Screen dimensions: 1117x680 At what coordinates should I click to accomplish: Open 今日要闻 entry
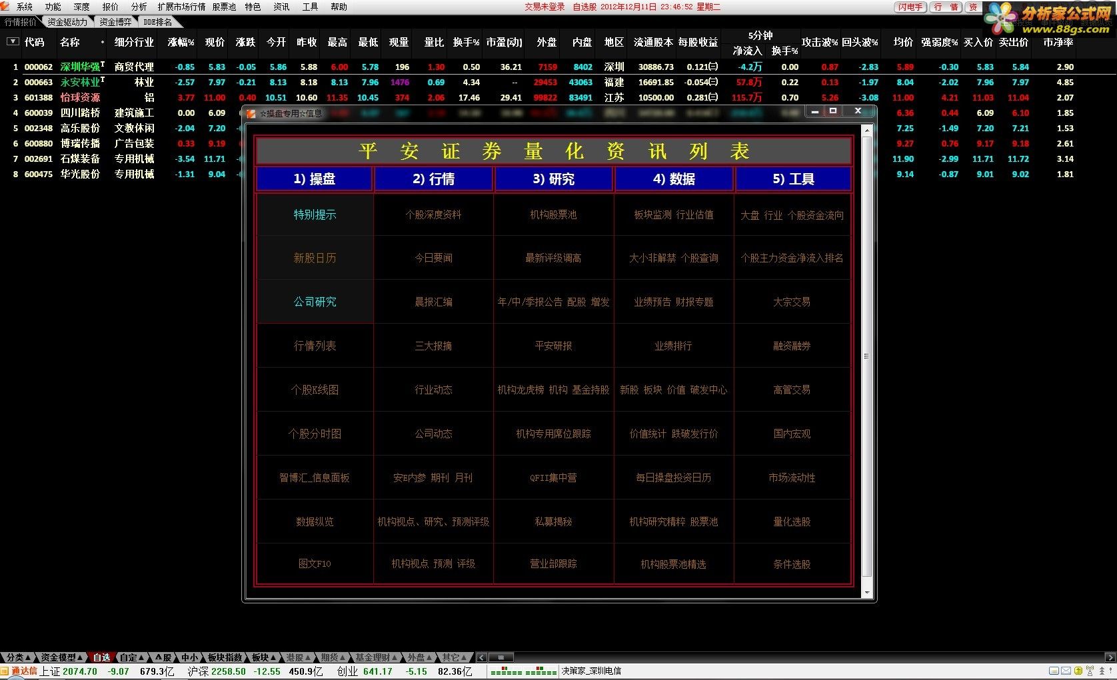click(x=433, y=258)
